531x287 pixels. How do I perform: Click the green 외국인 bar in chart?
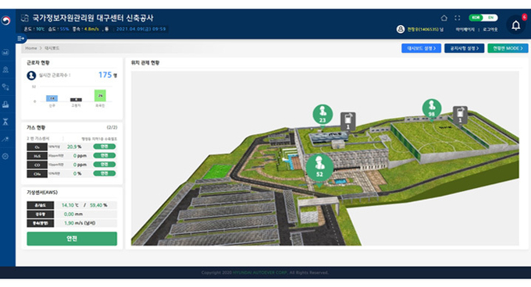pos(100,95)
